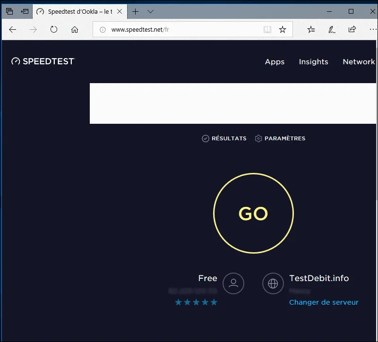Click the user profile icon beside Free
378x342 pixels.
point(233,283)
